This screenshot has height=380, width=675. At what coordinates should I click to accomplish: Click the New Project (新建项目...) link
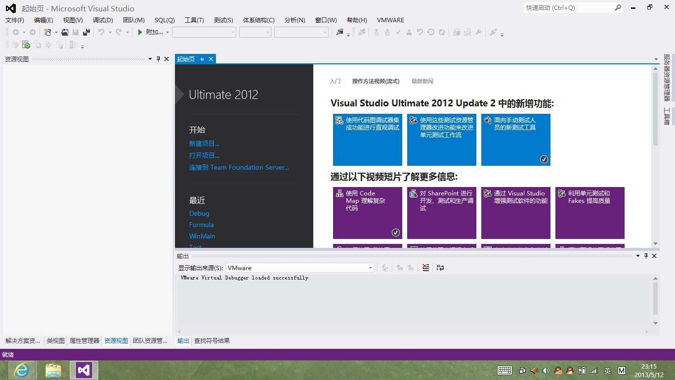click(x=204, y=143)
